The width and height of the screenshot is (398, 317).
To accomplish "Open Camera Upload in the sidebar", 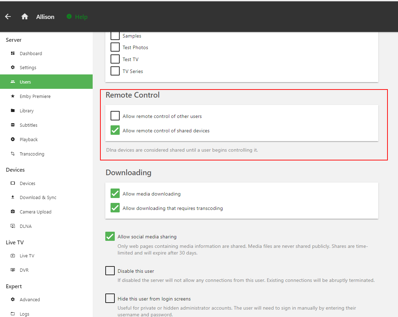I will (x=46, y=212).
